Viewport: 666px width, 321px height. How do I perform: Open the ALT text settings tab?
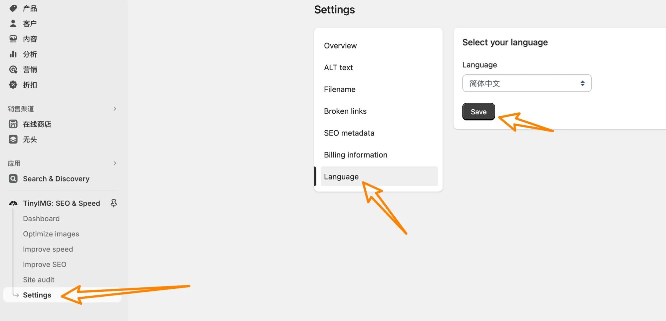coord(338,67)
